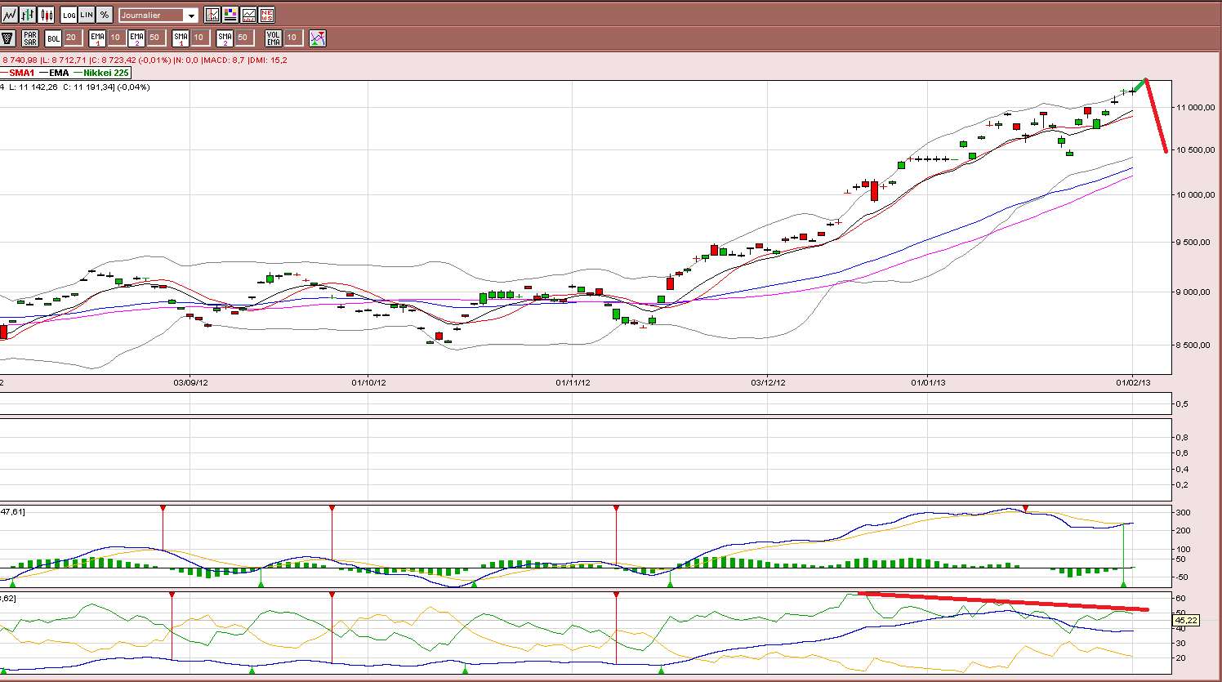The height and width of the screenshot is (682, 1222).
Task: Edit the Bollinger period field (20)
Action: click(72, 38)
